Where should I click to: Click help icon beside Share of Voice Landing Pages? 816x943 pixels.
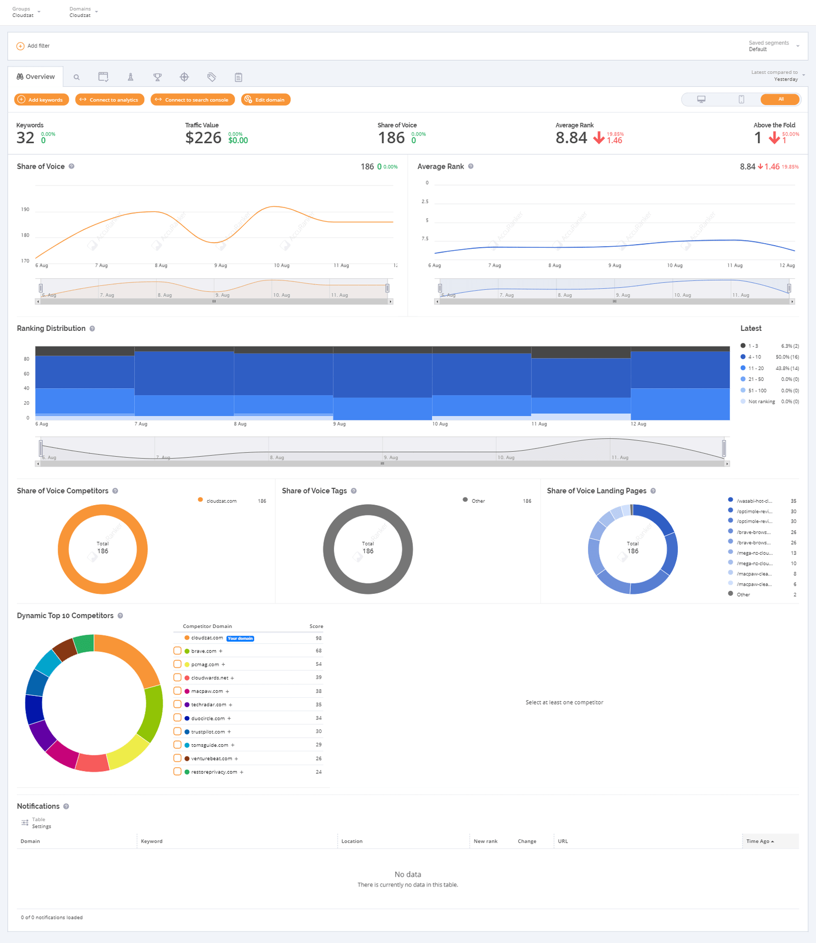(653, 491)
